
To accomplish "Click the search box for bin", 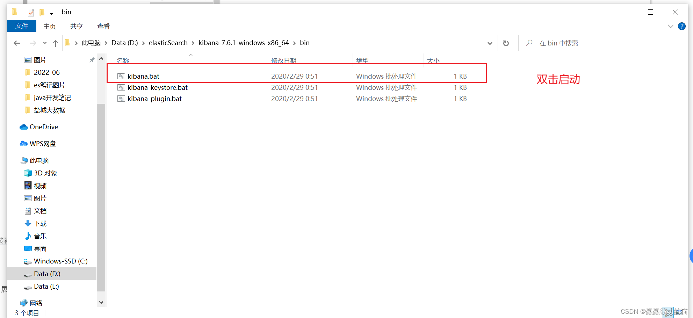I will [600, 43].
